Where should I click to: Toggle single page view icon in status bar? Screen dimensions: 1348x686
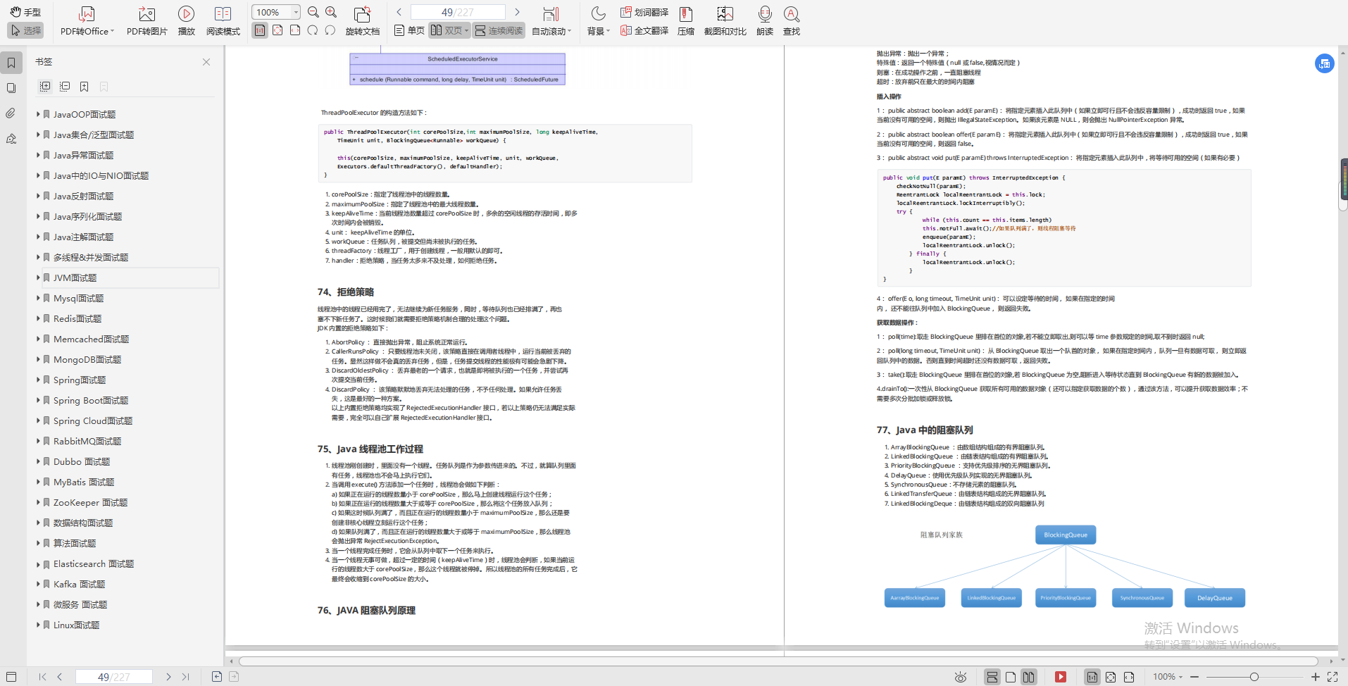point(1011,677)
